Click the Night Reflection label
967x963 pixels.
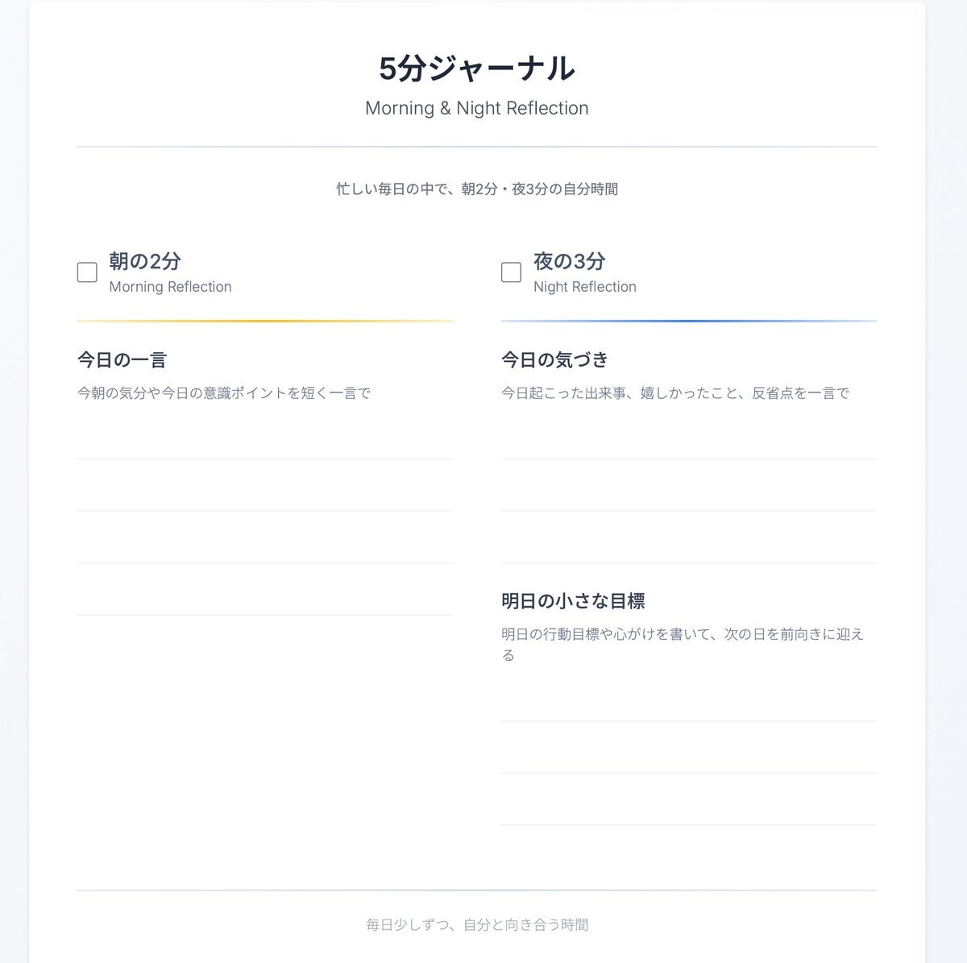(x=585, y=287)
